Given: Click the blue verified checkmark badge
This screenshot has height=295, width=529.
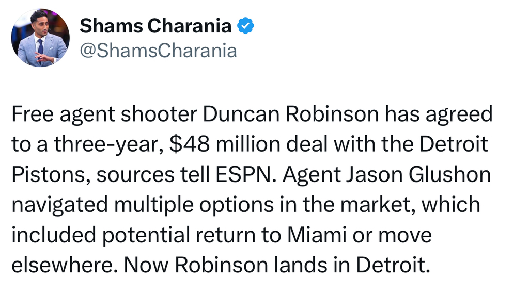Looking at the screenshot, I should [245, 25].
